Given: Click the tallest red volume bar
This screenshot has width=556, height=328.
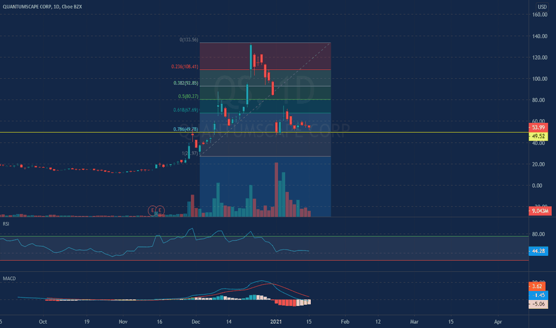Looking at the screenshot, I should pos(276,190).
